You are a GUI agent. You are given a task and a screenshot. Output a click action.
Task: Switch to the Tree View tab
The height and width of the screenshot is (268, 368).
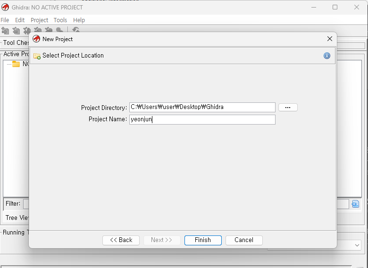(x=17, y=218)
